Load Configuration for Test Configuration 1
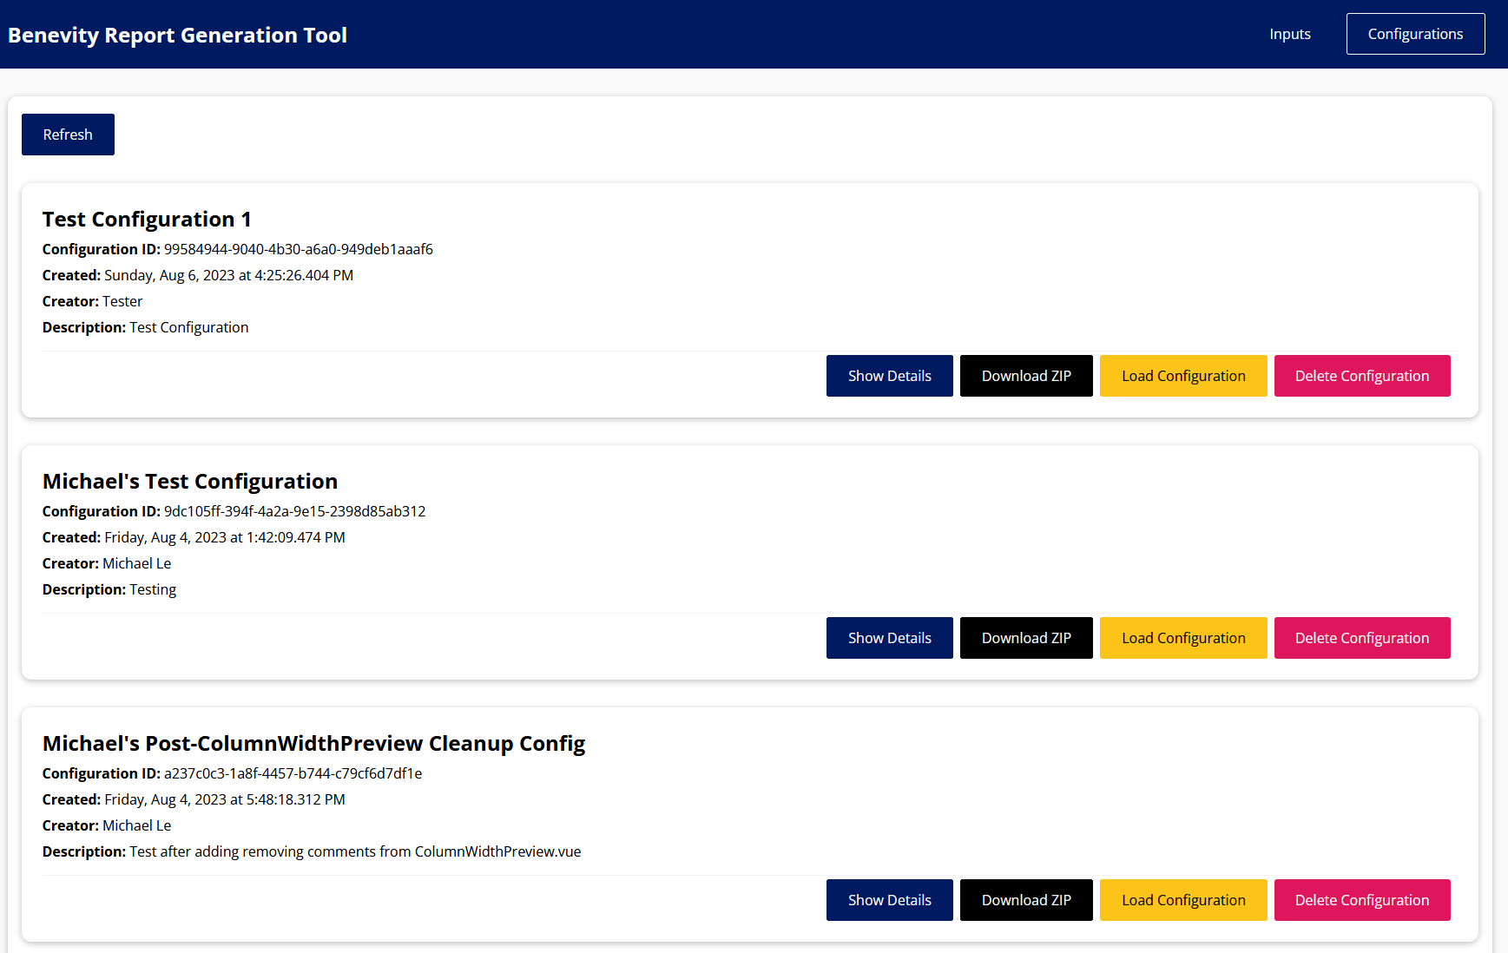Viewport: 1508px width, 953px height. click(1183, 376)
